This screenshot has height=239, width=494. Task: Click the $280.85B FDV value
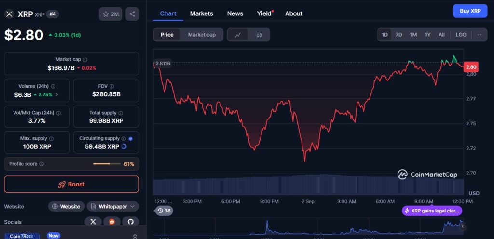pos(106,94)
